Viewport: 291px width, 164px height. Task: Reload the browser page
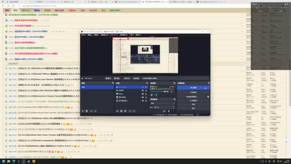pos(13,6)
